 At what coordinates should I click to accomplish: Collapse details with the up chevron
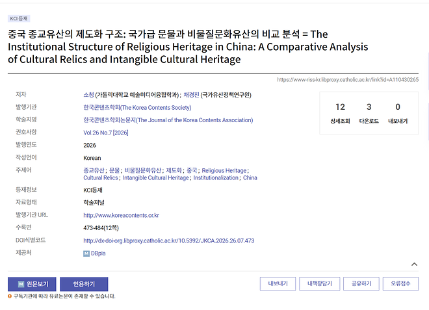(x=414, y=265)
